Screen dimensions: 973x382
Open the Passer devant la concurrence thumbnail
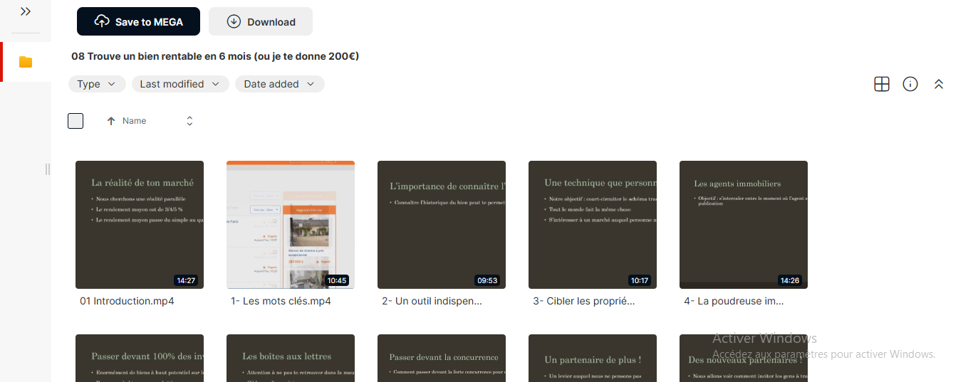442,358
